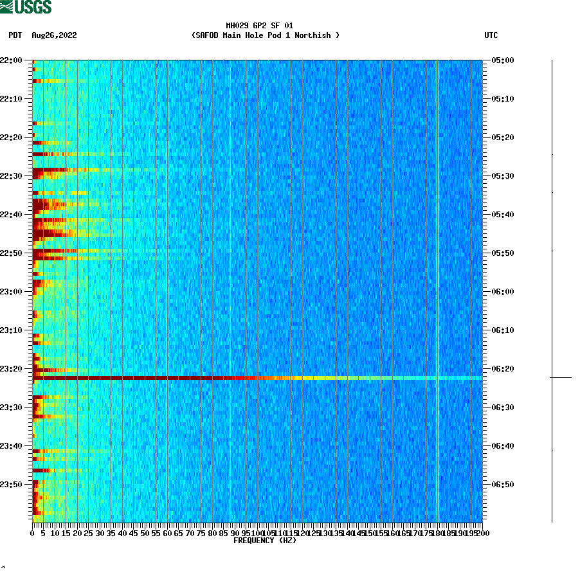
Task: Click the seismic amplitude trace on the right
Action: (552, 257)
